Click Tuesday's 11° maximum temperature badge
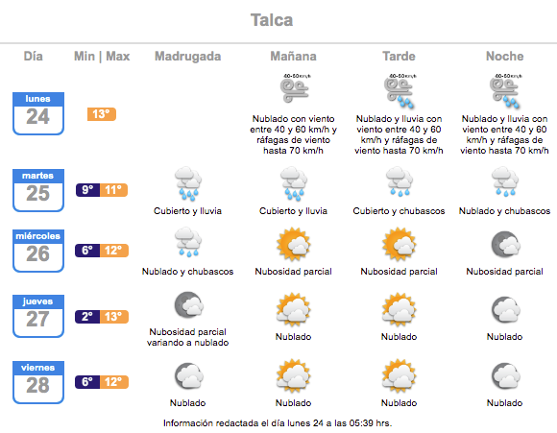 (x=113, y=190)
